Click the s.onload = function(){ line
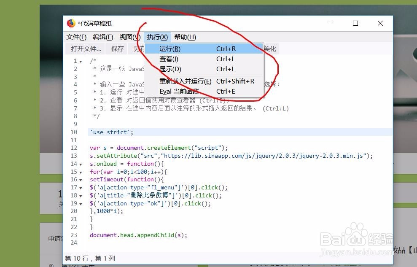Viewport: 417px width, 267px height. pos(127,164)
